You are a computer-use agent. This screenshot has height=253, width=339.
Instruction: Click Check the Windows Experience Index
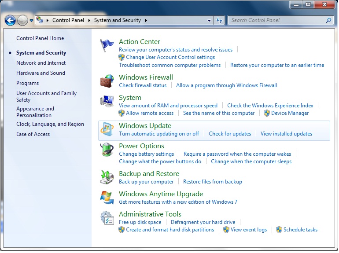(270, 106)
